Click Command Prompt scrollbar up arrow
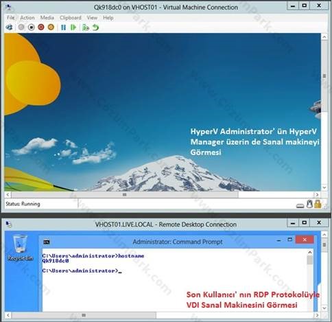This screenshot has width=332, height=322. pos(310,253)
